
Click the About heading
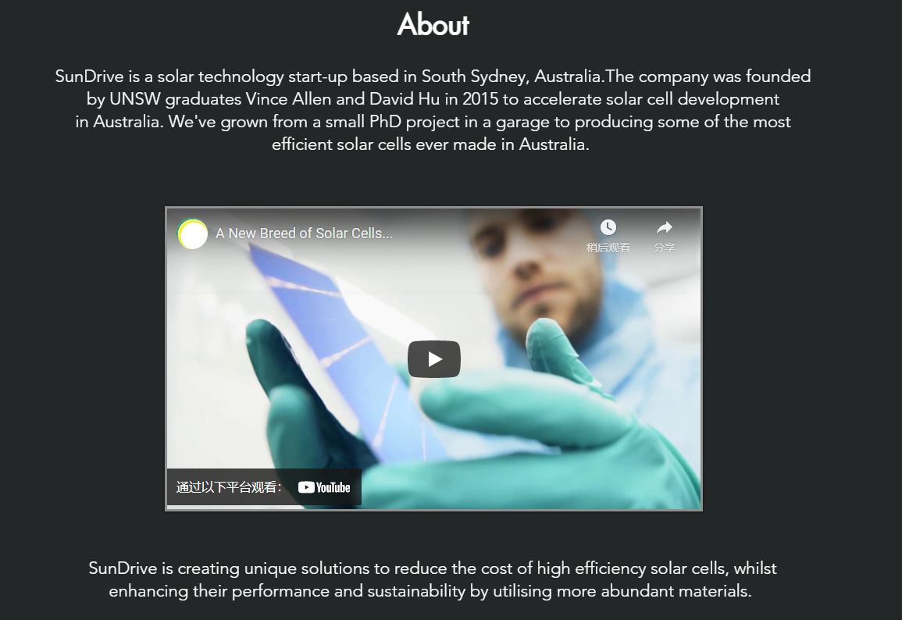pos(433,25)
